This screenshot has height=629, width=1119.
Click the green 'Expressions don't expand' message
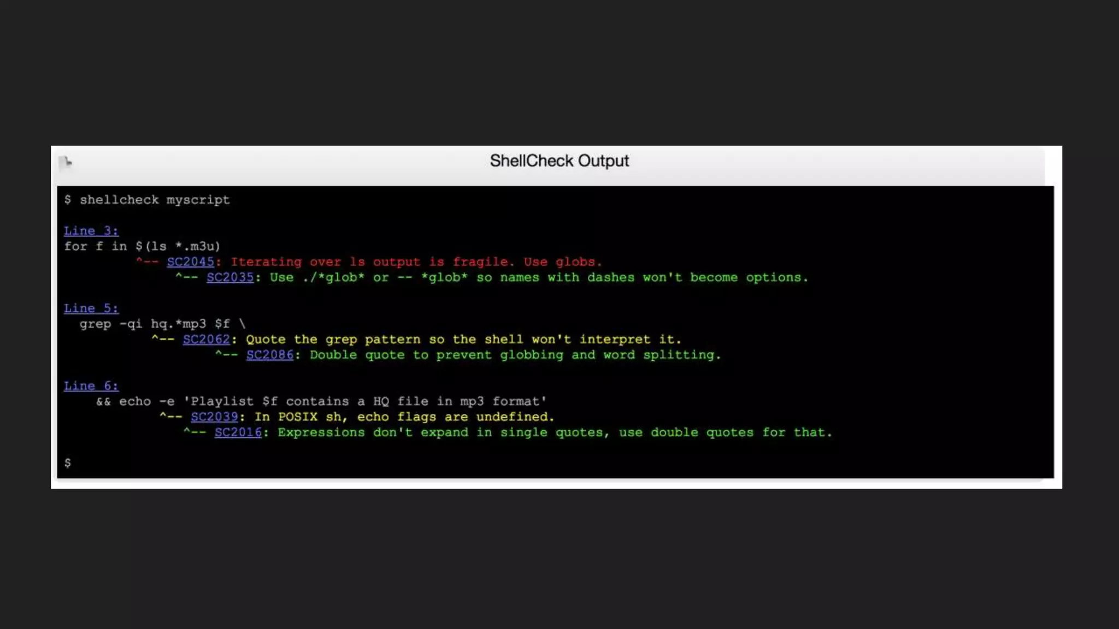click(x=555, y=432)
